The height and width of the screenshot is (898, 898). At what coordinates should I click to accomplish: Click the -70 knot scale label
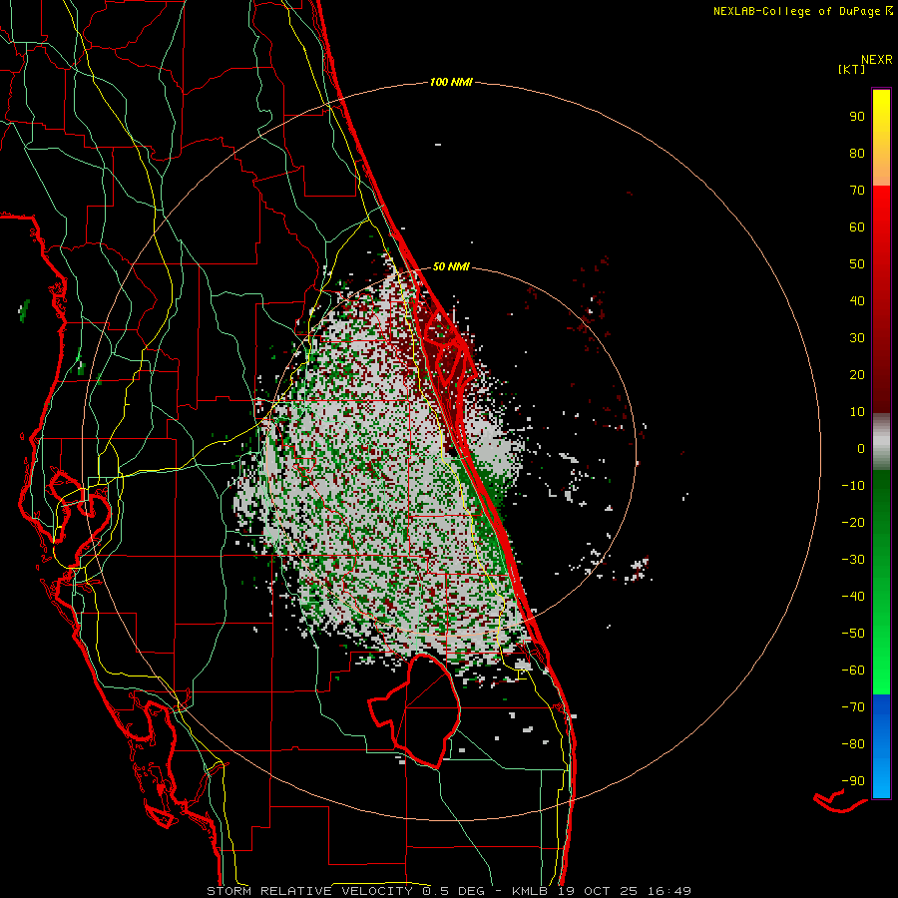click(853, 707)
